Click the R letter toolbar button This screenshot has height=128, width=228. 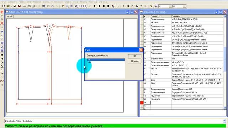(124, 6)
